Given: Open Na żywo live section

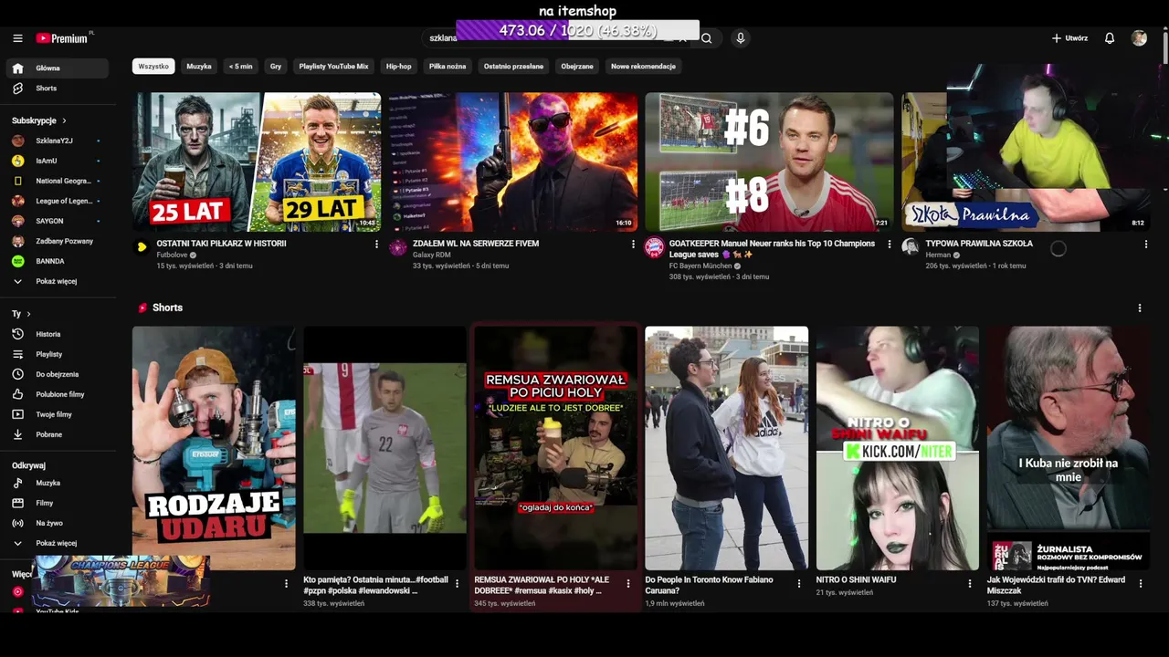Looking at the screenshot, I should pyautogui.click(x=57, y=523).
